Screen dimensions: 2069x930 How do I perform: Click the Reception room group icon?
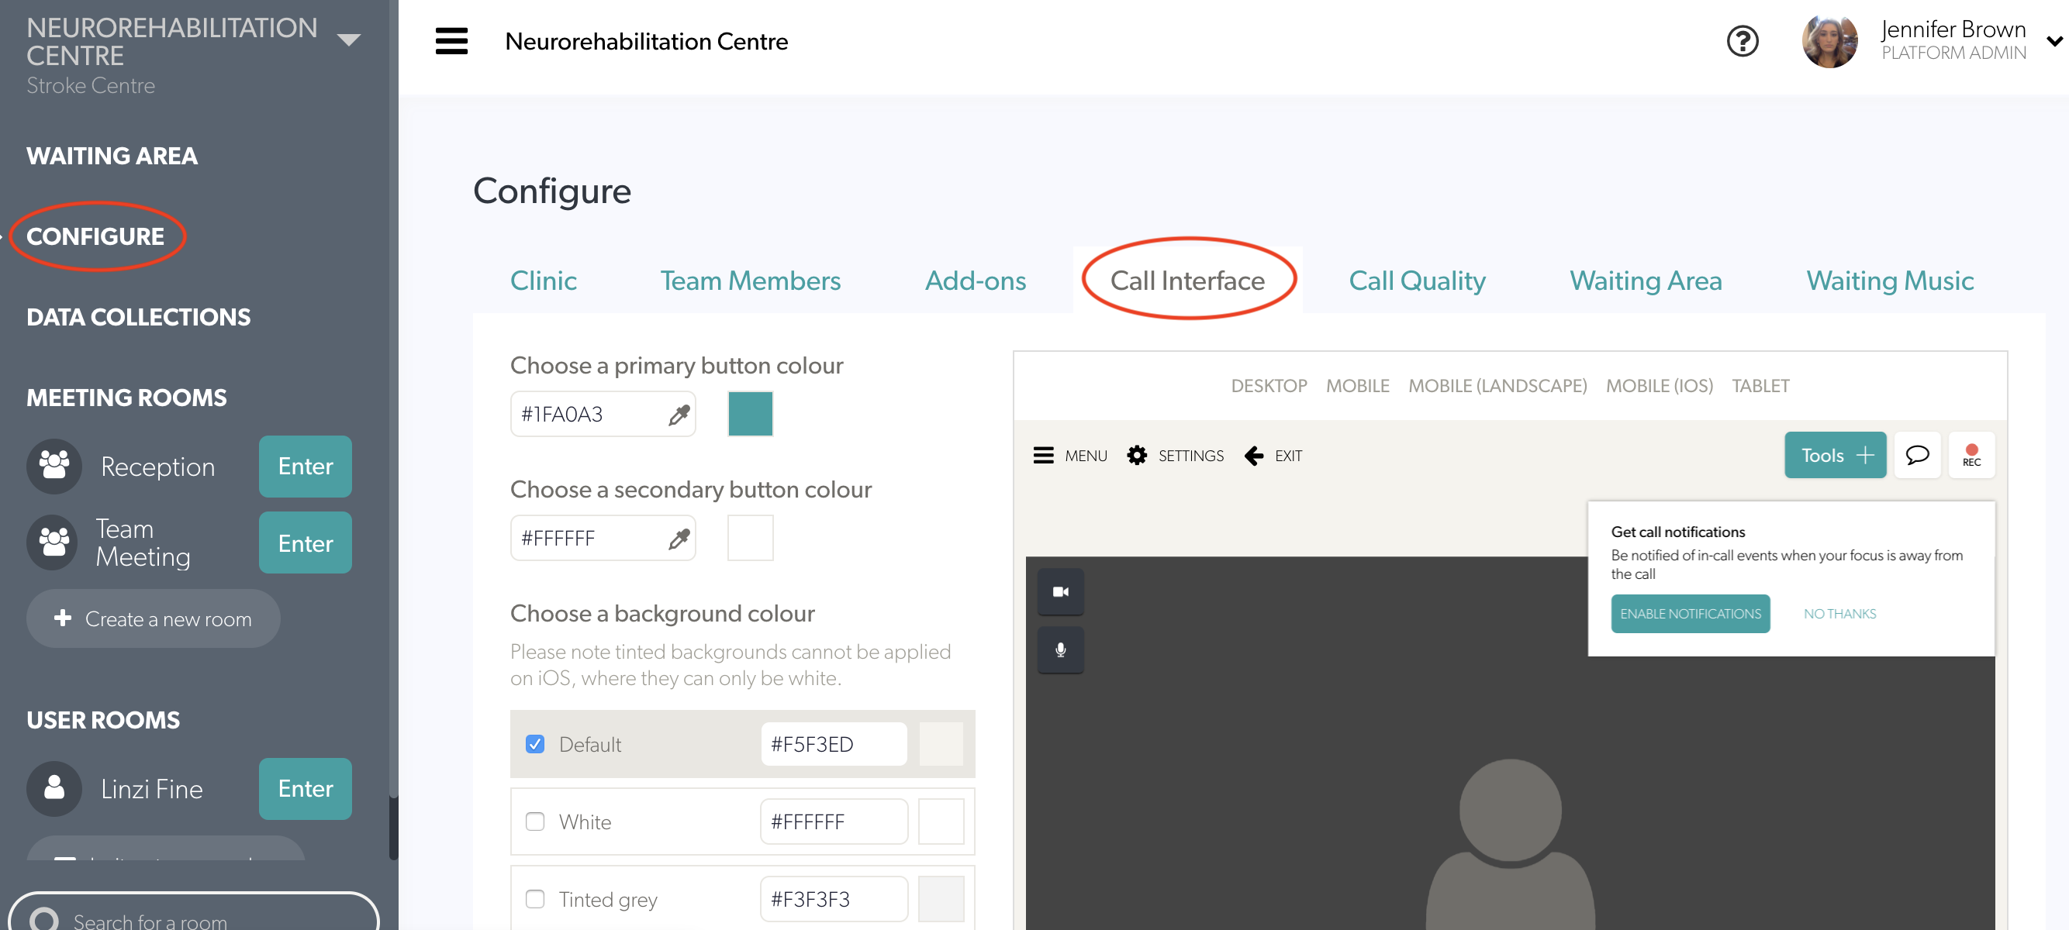(54, 466)
